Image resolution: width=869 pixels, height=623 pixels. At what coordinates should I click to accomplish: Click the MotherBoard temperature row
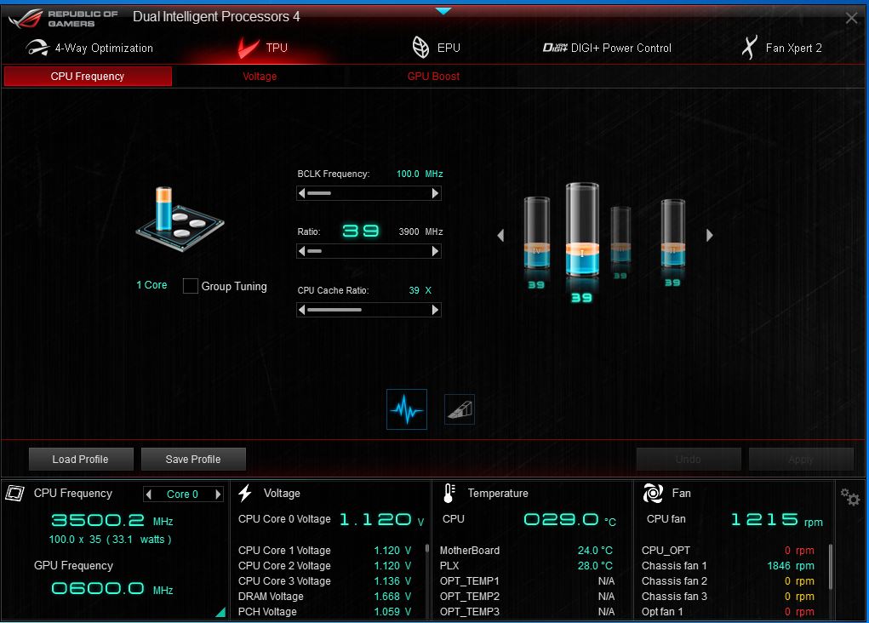tap(527, 551)
